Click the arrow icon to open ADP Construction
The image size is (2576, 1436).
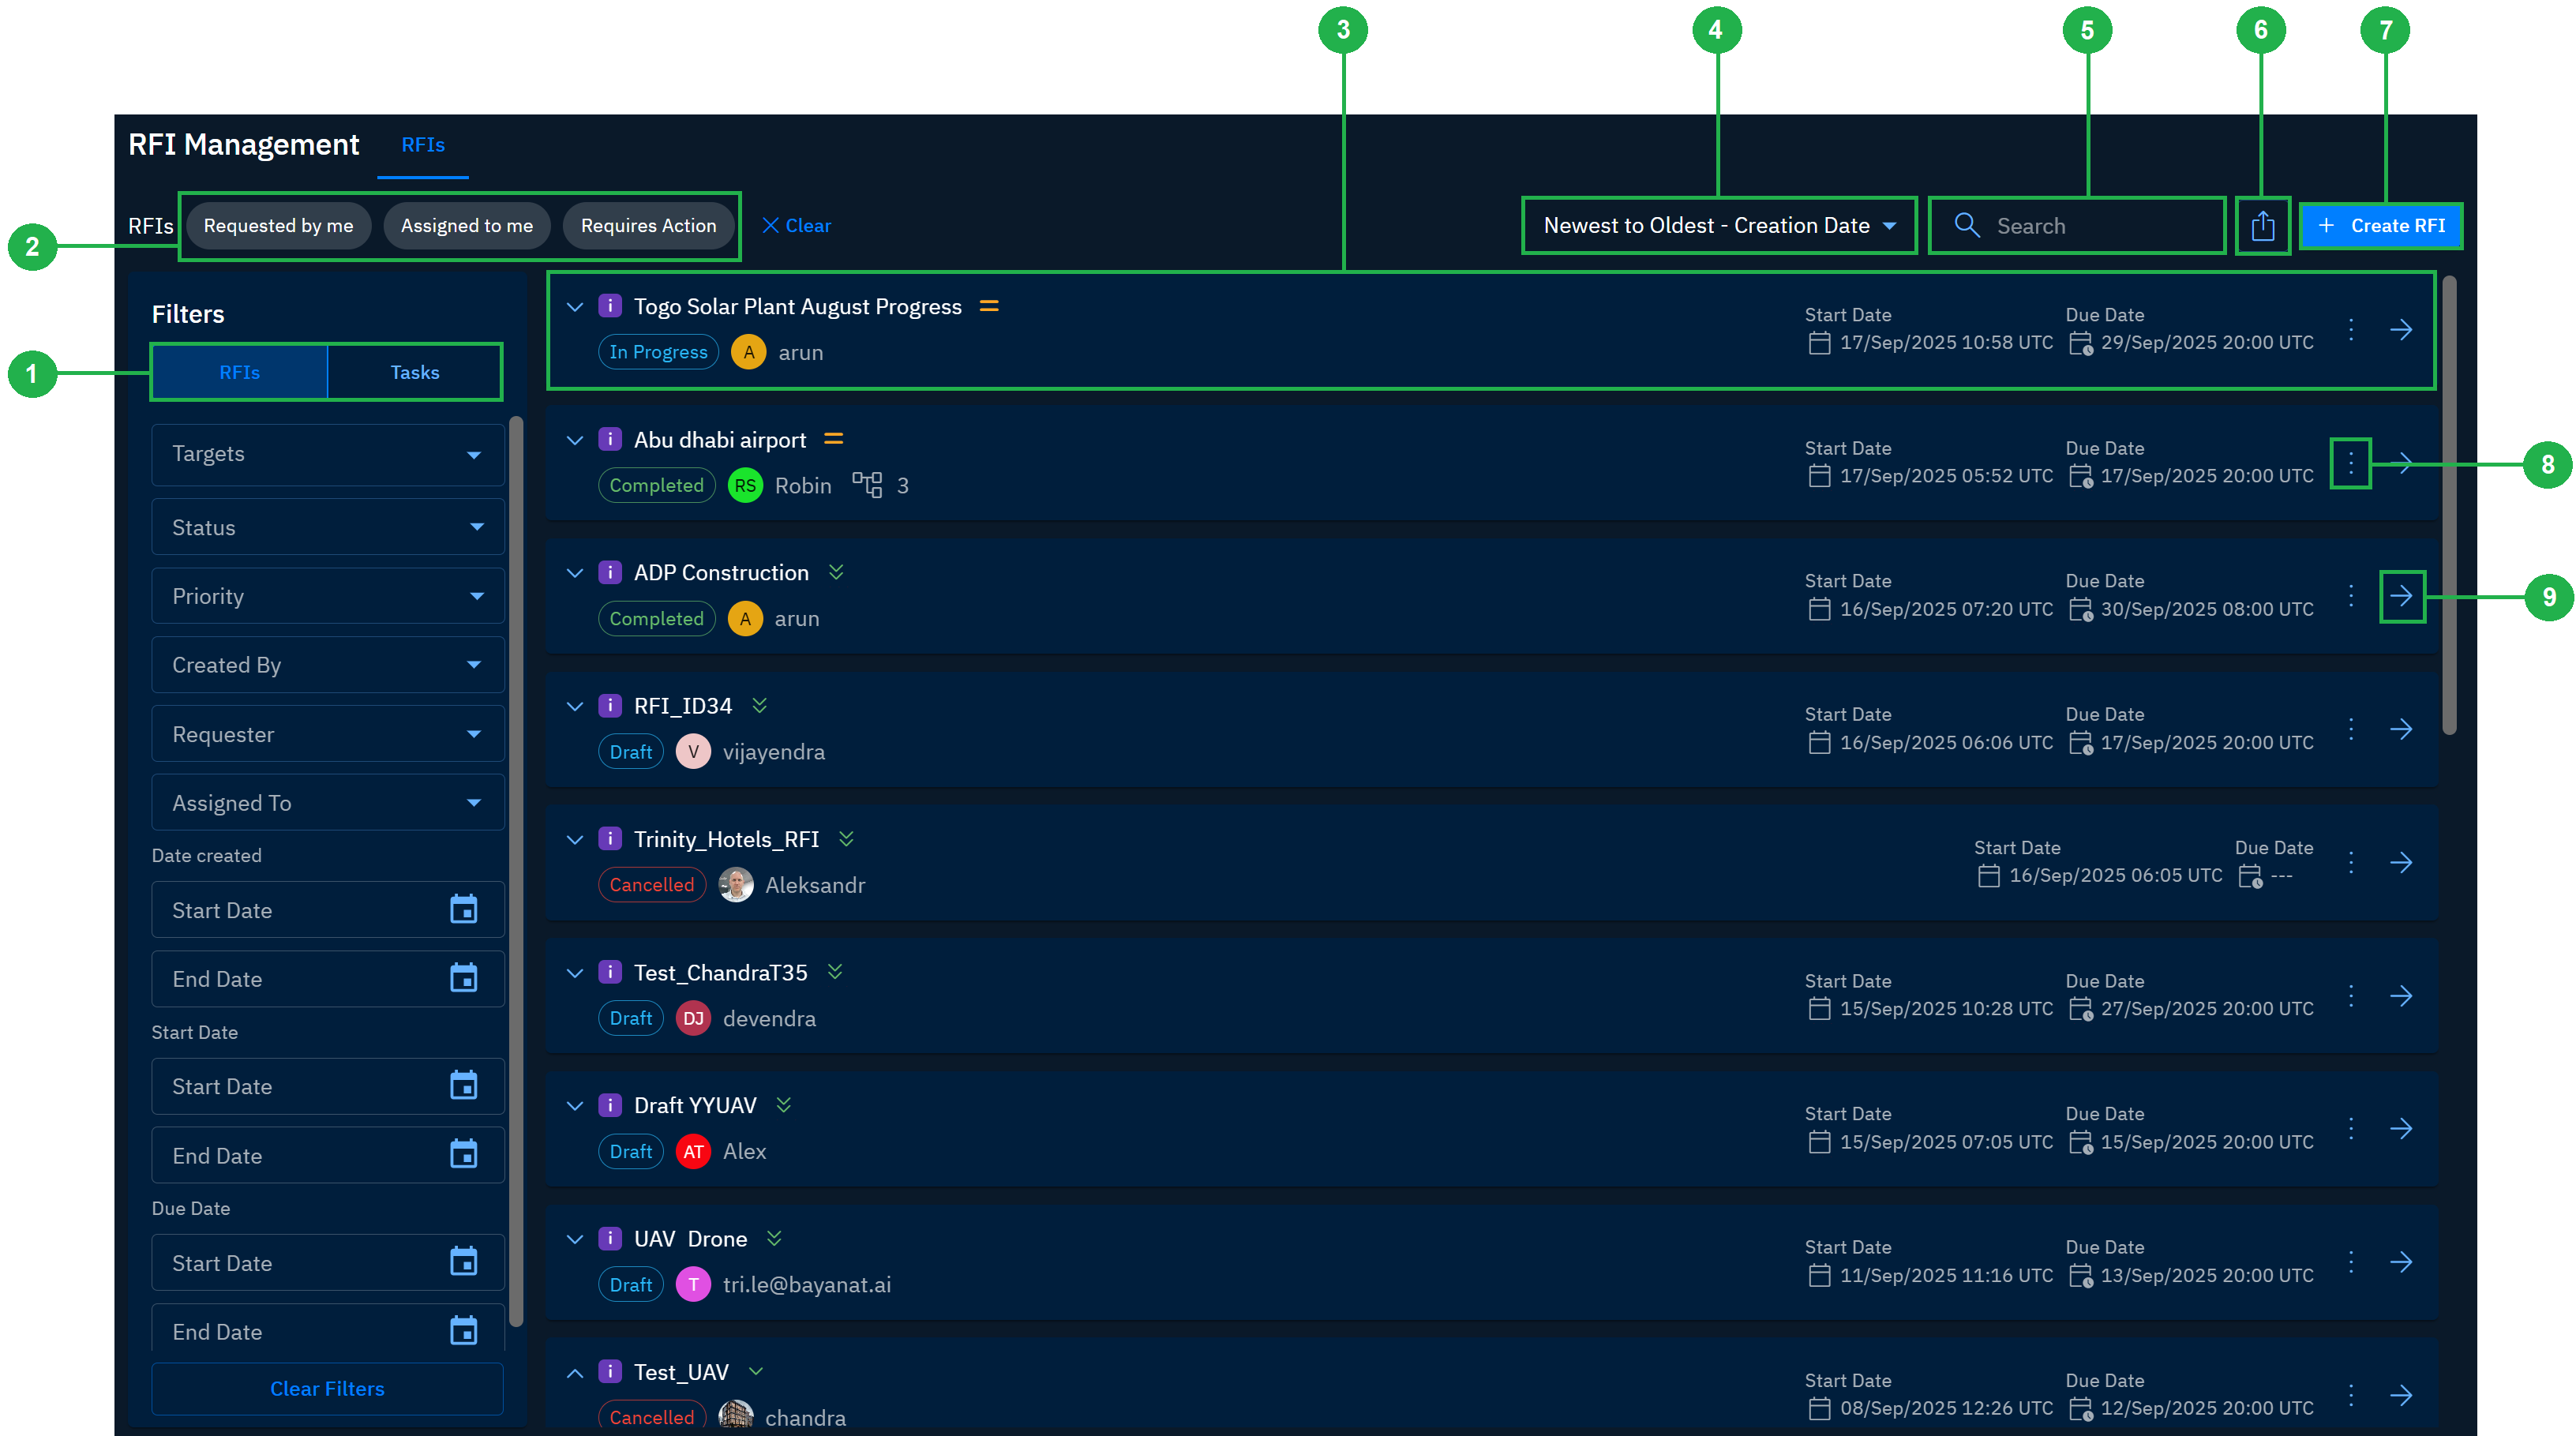tap(2403, 596)
